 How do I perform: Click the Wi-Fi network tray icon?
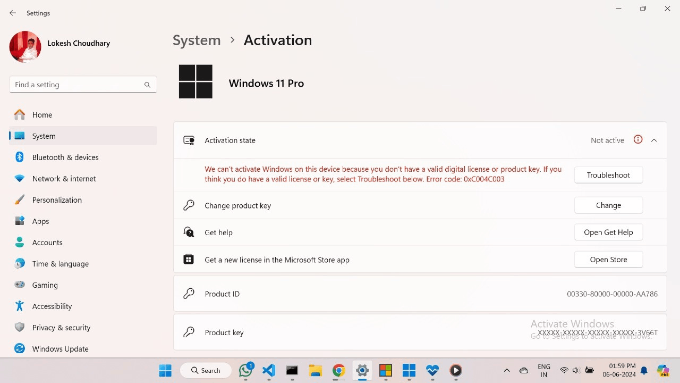pyautogui.click(x=564, y=370)
